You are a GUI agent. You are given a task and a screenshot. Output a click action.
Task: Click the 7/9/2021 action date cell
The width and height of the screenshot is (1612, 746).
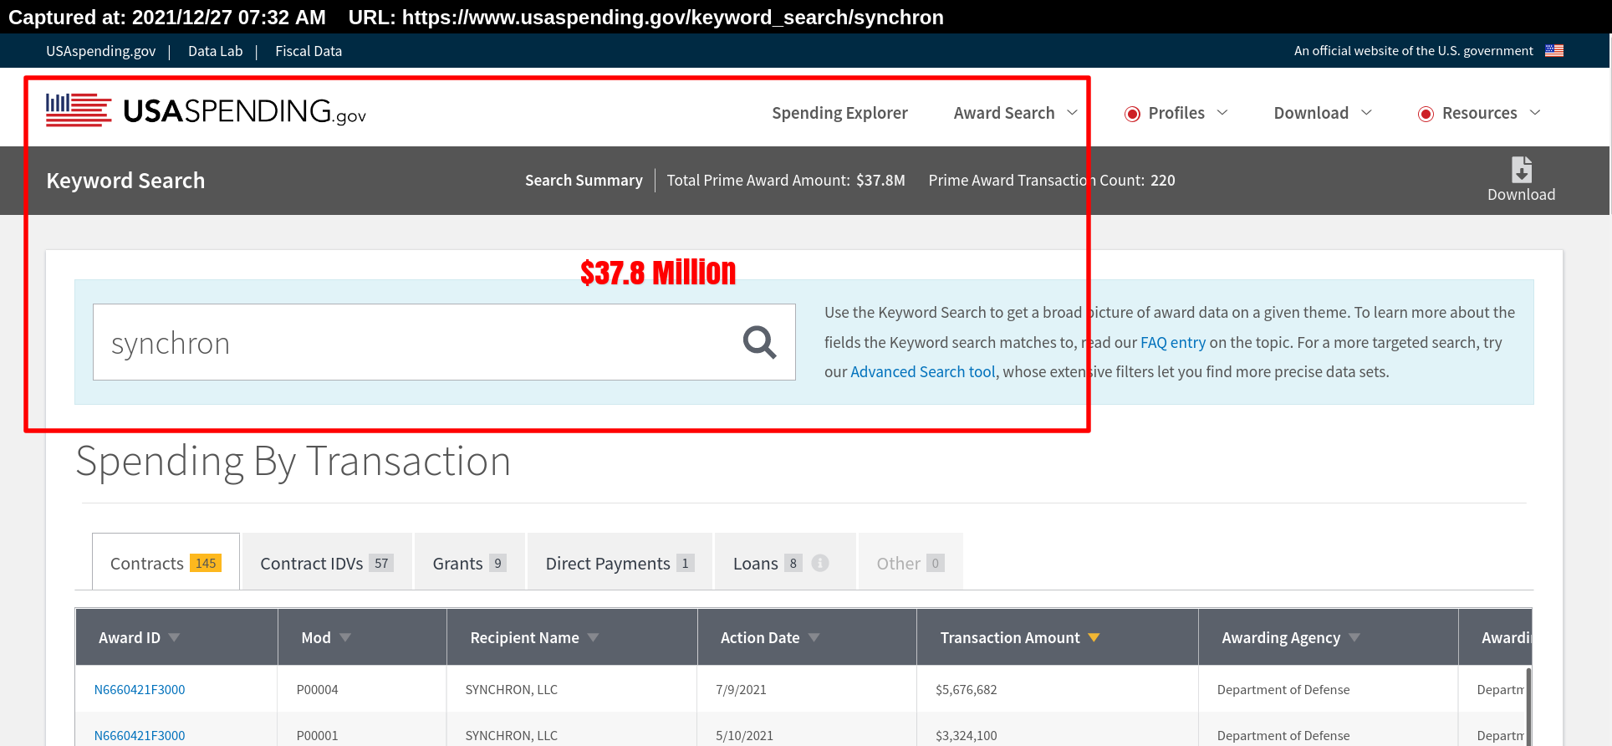[741, 689]
